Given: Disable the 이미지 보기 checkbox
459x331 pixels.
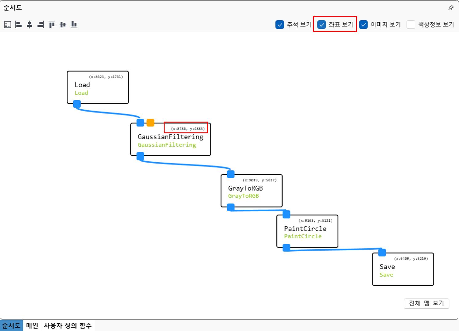Looking at the screenshot, I should [363, 25].
